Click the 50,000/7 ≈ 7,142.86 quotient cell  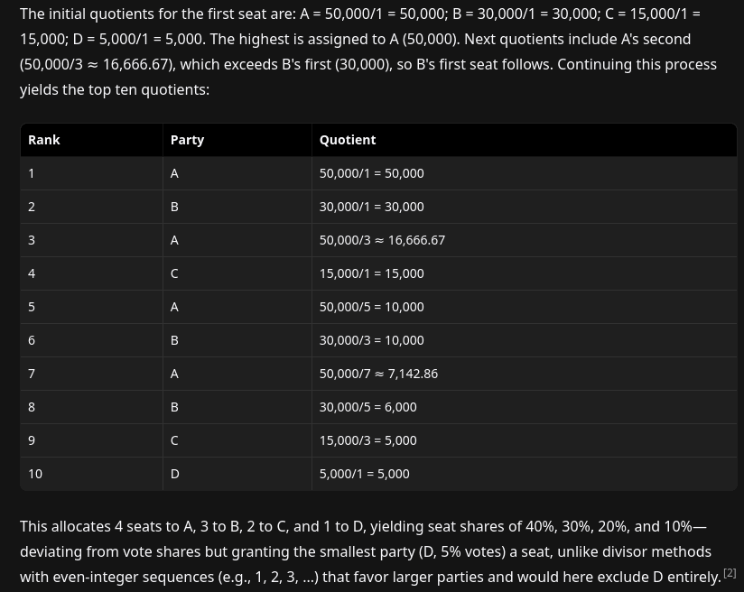[x=378, y=374]
